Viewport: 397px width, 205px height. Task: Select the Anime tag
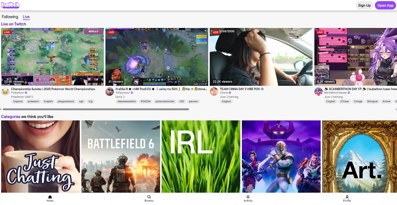(x=387, y=101)
